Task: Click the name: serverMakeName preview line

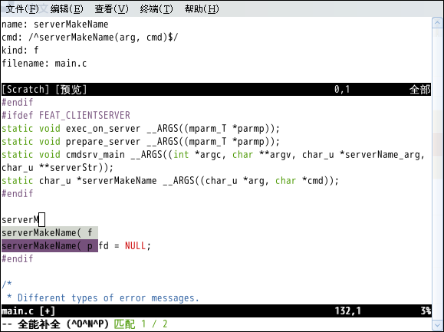Action: [55, 25]
